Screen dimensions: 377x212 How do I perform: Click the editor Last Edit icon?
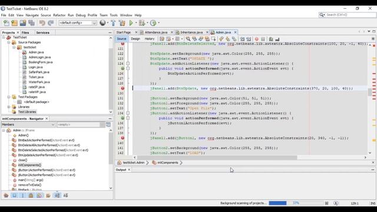(x=162, y=39)
